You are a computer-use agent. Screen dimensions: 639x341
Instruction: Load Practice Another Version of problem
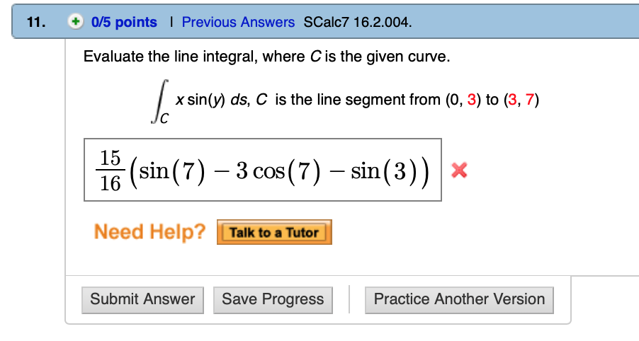(459, 299)
